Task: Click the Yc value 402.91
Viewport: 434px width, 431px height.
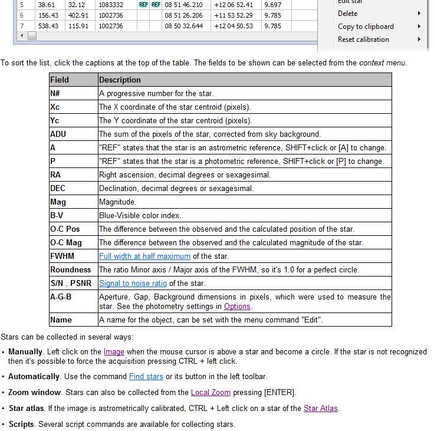Action: point(78,15)
